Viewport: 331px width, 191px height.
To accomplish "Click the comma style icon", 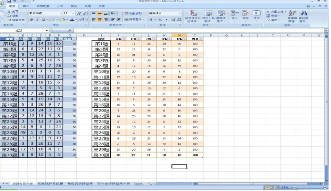I will (x=166, y=20).
